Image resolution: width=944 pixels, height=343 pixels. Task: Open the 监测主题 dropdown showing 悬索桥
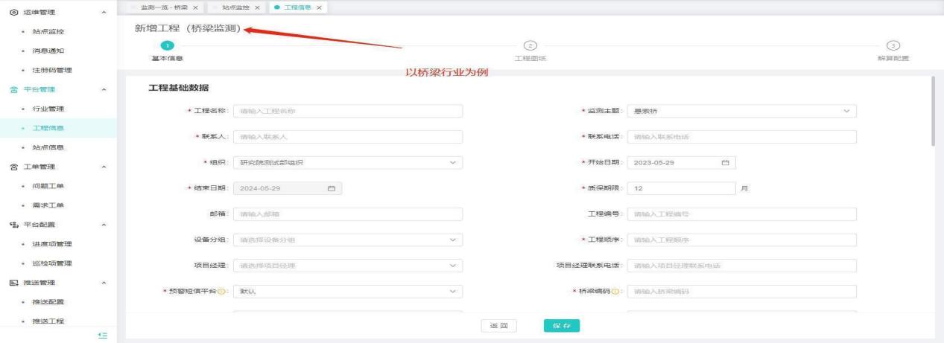point(741,112)
